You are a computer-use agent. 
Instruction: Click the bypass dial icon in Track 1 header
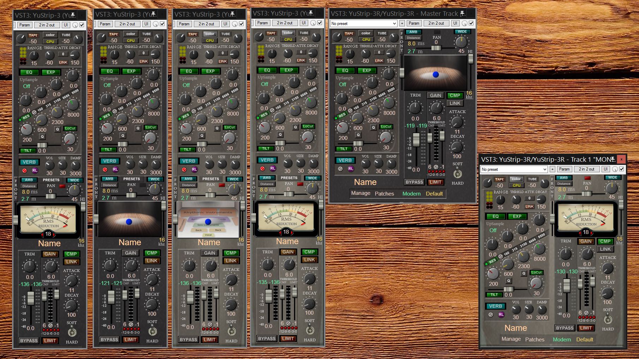(615, 169)
